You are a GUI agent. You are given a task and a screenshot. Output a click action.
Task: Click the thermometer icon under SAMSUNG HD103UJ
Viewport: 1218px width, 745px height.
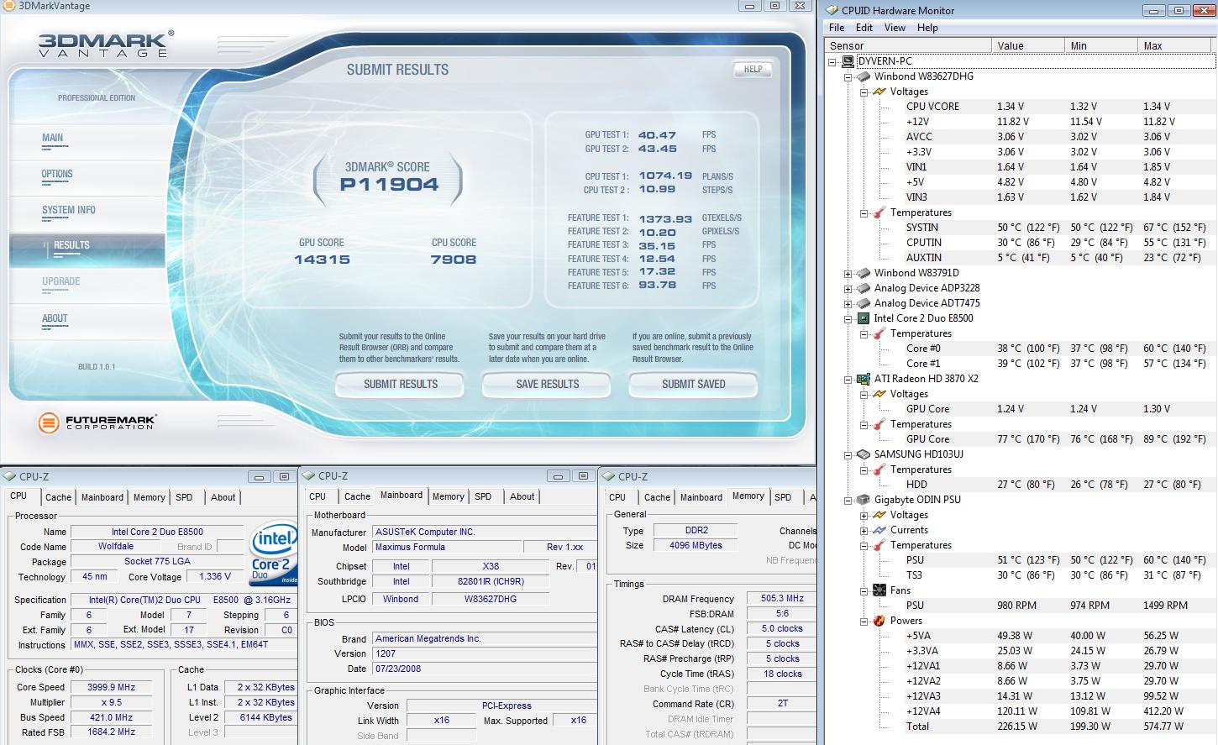point(879,470)
